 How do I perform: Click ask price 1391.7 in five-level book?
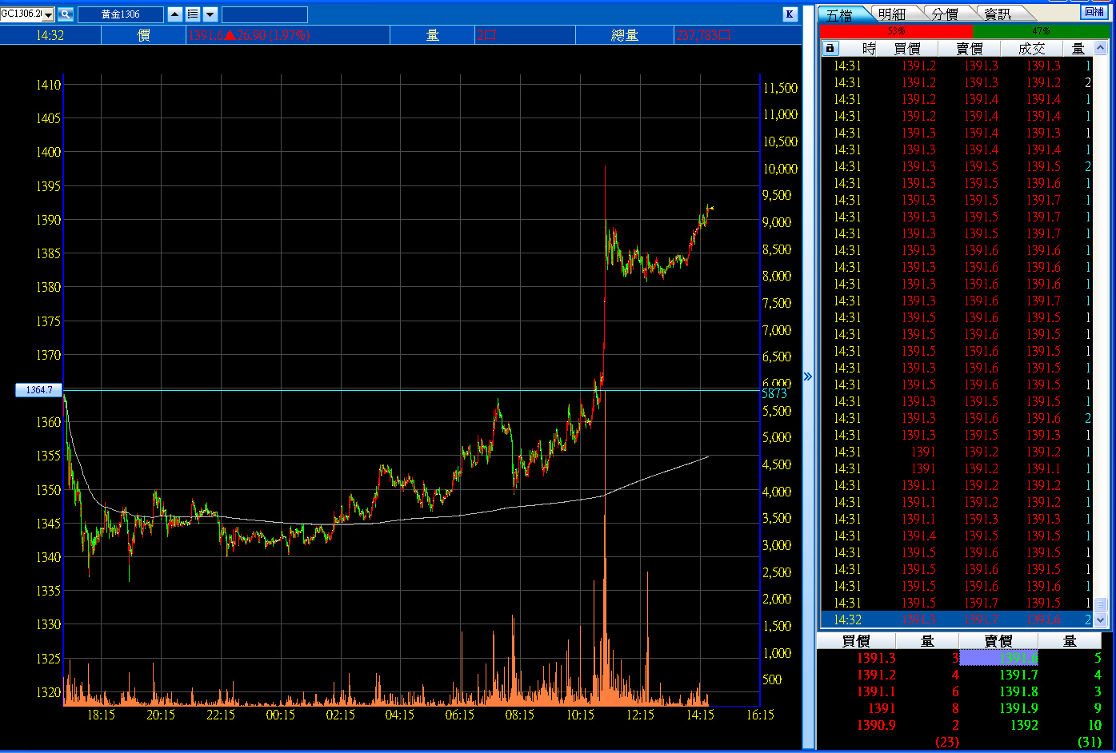tap(1018, 675)
